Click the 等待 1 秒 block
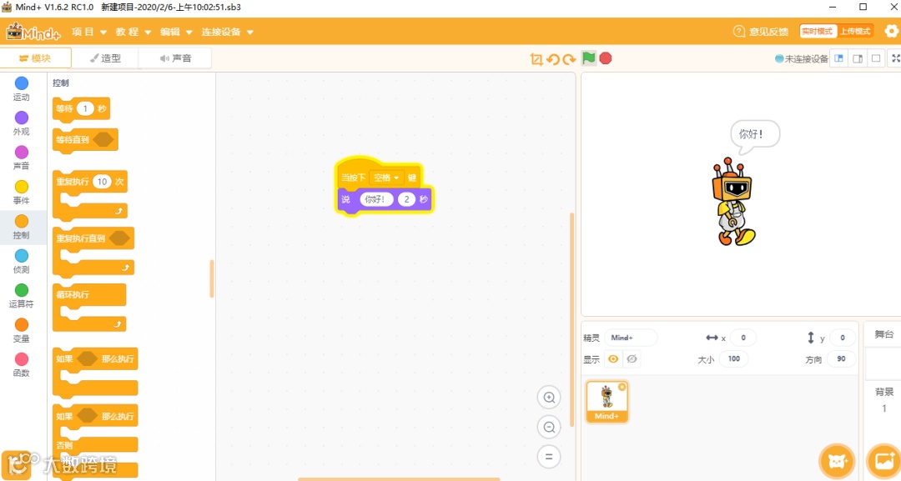Viewport: 901px width, 481px height. [81, 109]
